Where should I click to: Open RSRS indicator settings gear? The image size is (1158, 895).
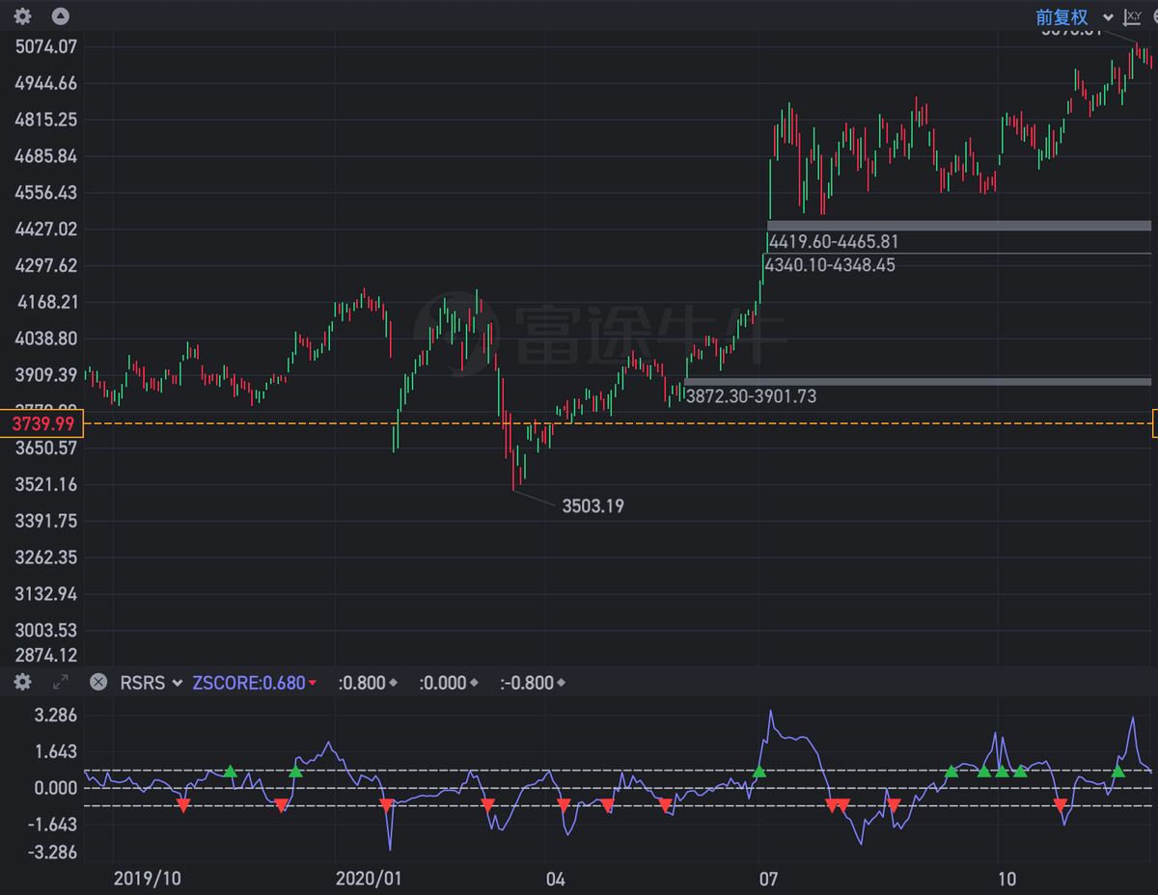pyautogui.click(x=22, y=683)
